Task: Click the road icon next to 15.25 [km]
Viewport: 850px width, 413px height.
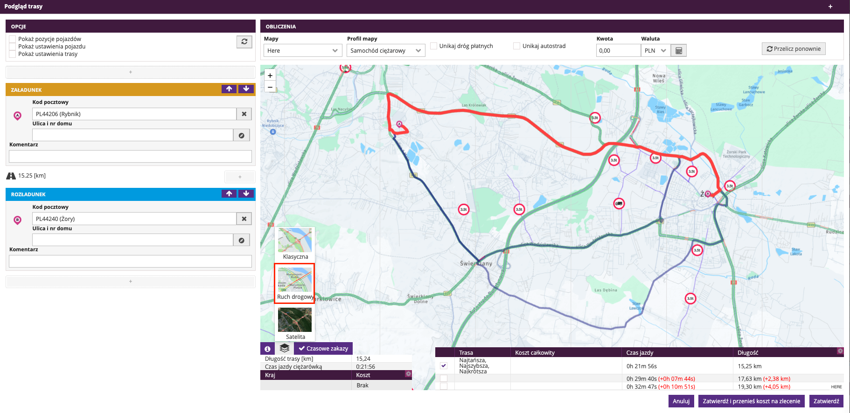Action: pos(11,176)
